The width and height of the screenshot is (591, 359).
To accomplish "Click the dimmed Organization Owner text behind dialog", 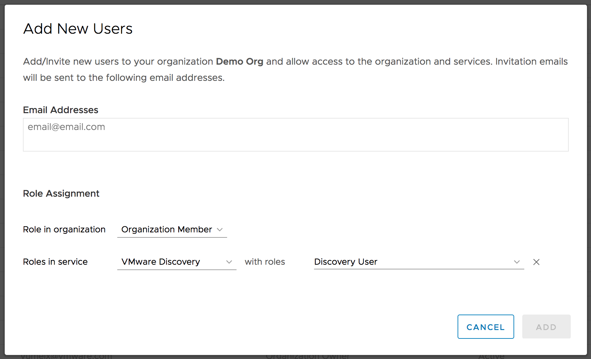I will tap(307, 356).
